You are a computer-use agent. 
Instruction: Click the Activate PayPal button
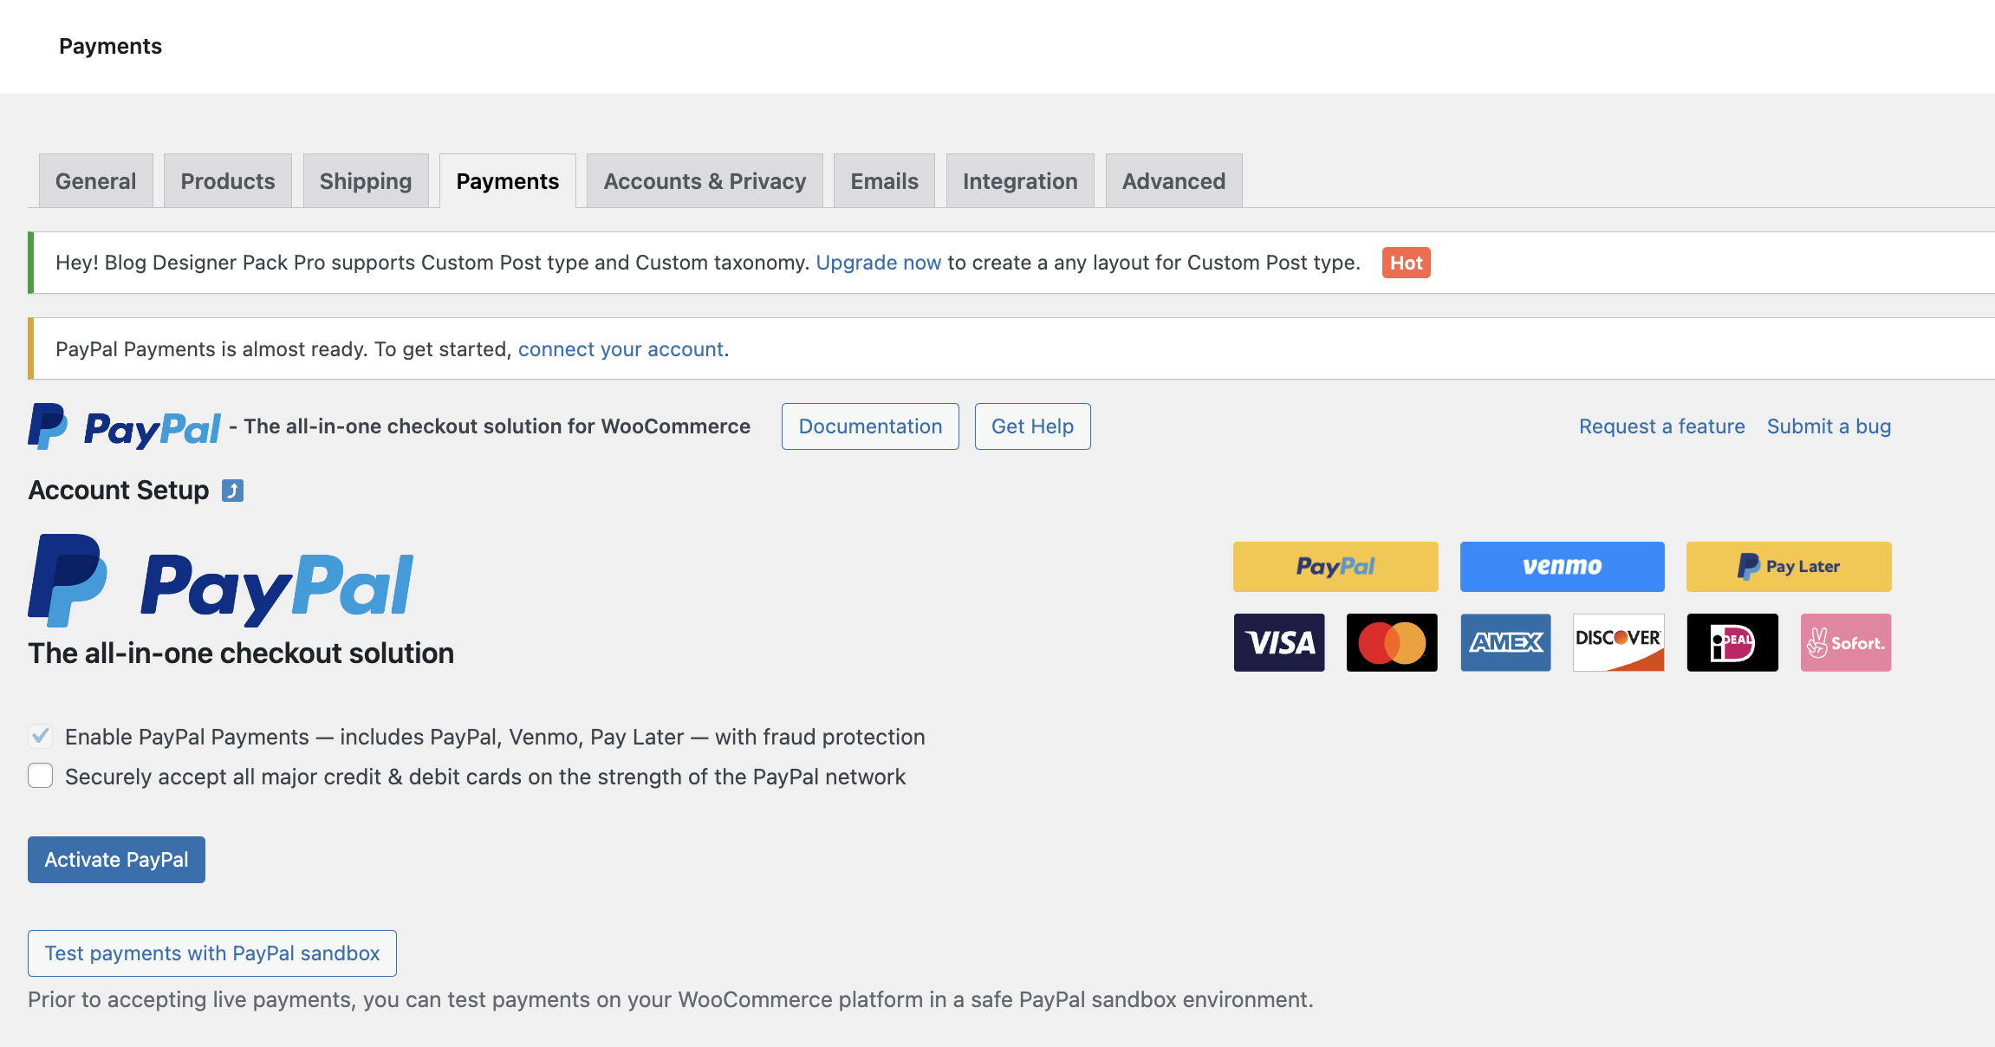point(115,859)
